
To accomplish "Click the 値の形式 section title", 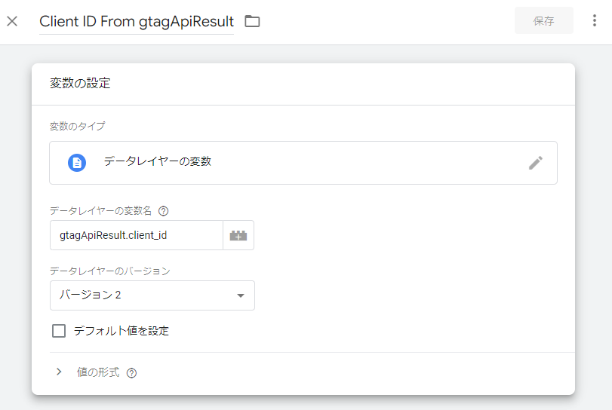I will click(98, 372).
